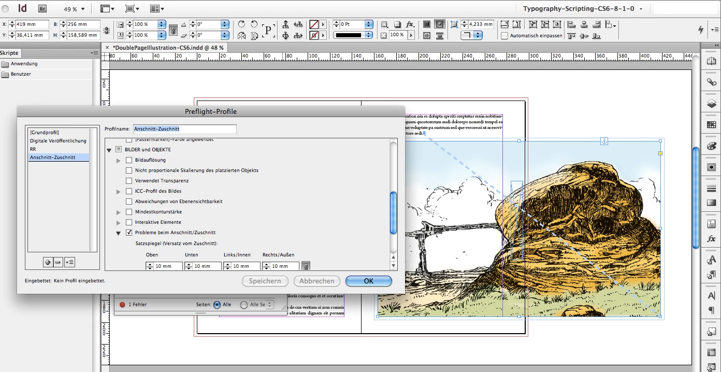Click the Abbrechen button
Screen dimensions: 721x372
317,281
